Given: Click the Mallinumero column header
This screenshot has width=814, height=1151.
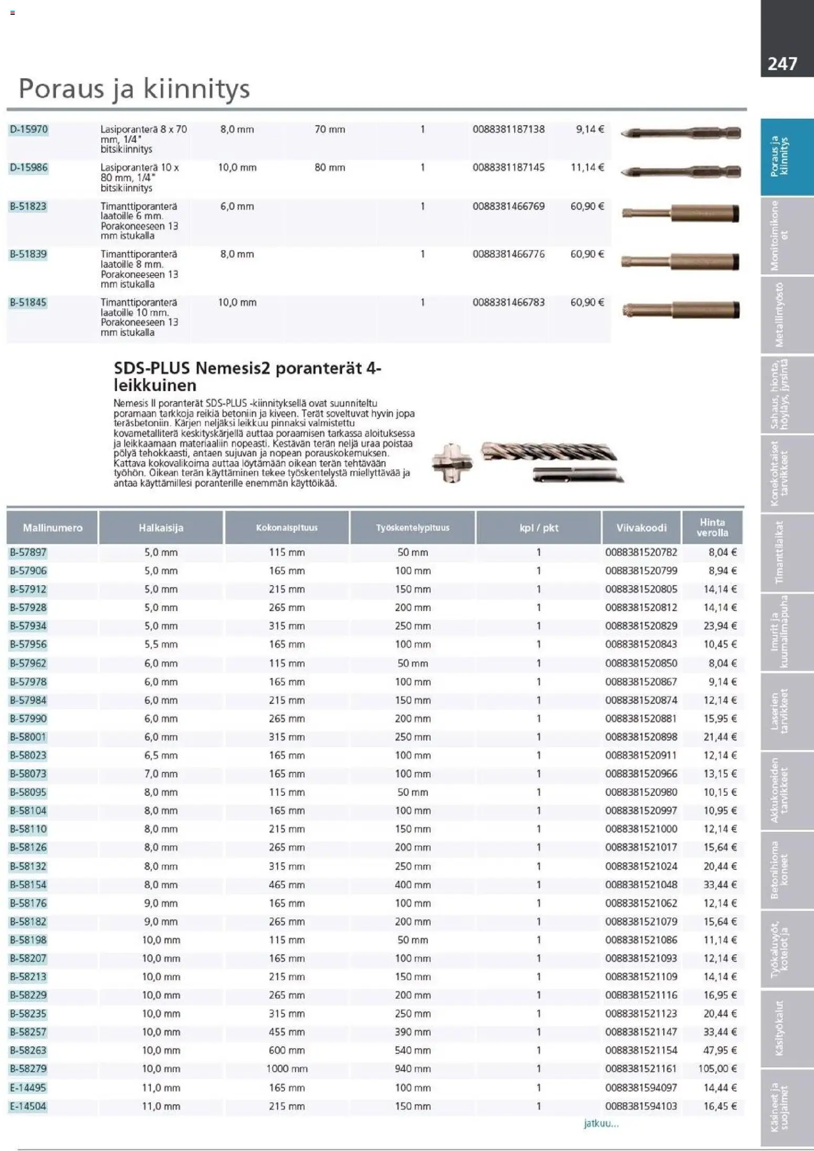Looking at the screenshot, I should (x=53, y=527).
